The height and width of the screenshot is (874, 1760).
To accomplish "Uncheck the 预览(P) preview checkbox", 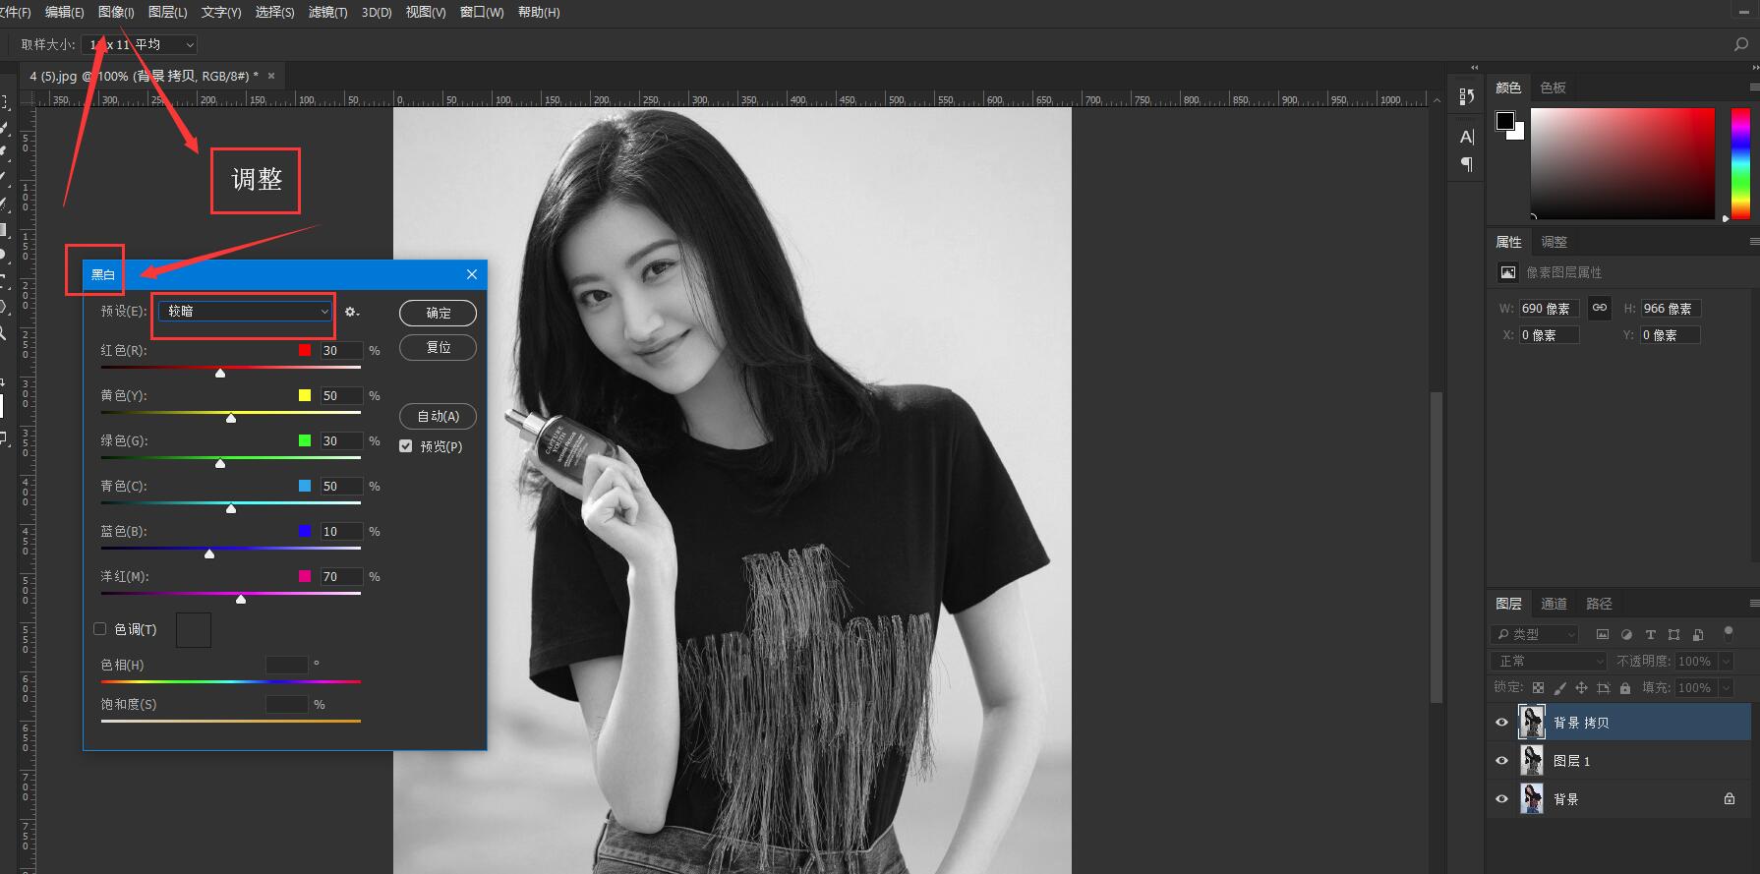I will [x=405, y=446].
